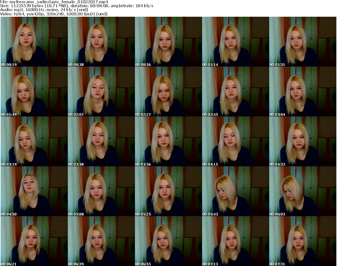This screenshot has height=266, width=337.
Task: Open the 00:05:43 thumbnail
Action: tap(235, 191)
